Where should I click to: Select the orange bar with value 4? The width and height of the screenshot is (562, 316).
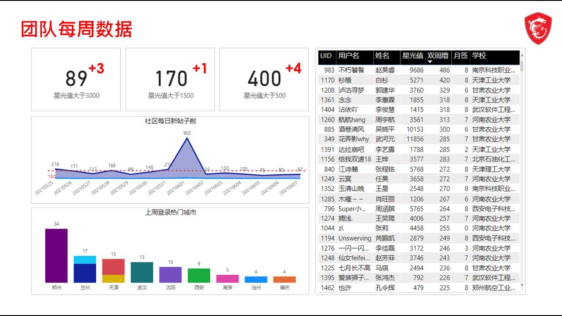(285, 280)
